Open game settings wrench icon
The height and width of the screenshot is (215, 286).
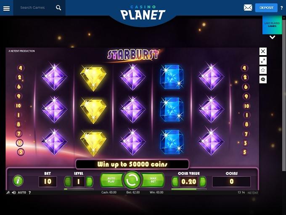(x=8, y=193)
